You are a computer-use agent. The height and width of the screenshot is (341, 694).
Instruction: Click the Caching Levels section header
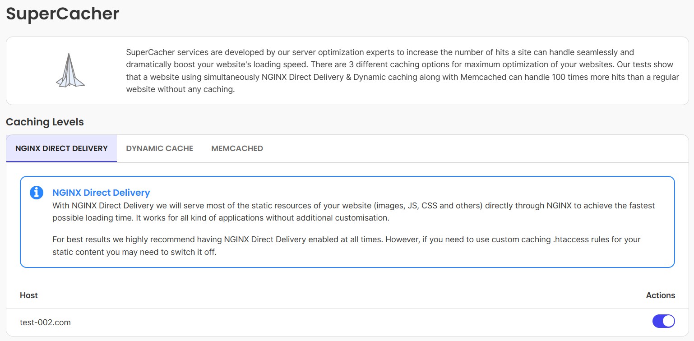click(x=44, y=122)
